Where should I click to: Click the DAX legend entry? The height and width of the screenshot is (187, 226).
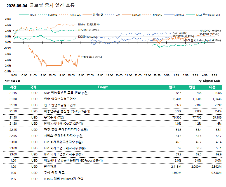(112, 15)
